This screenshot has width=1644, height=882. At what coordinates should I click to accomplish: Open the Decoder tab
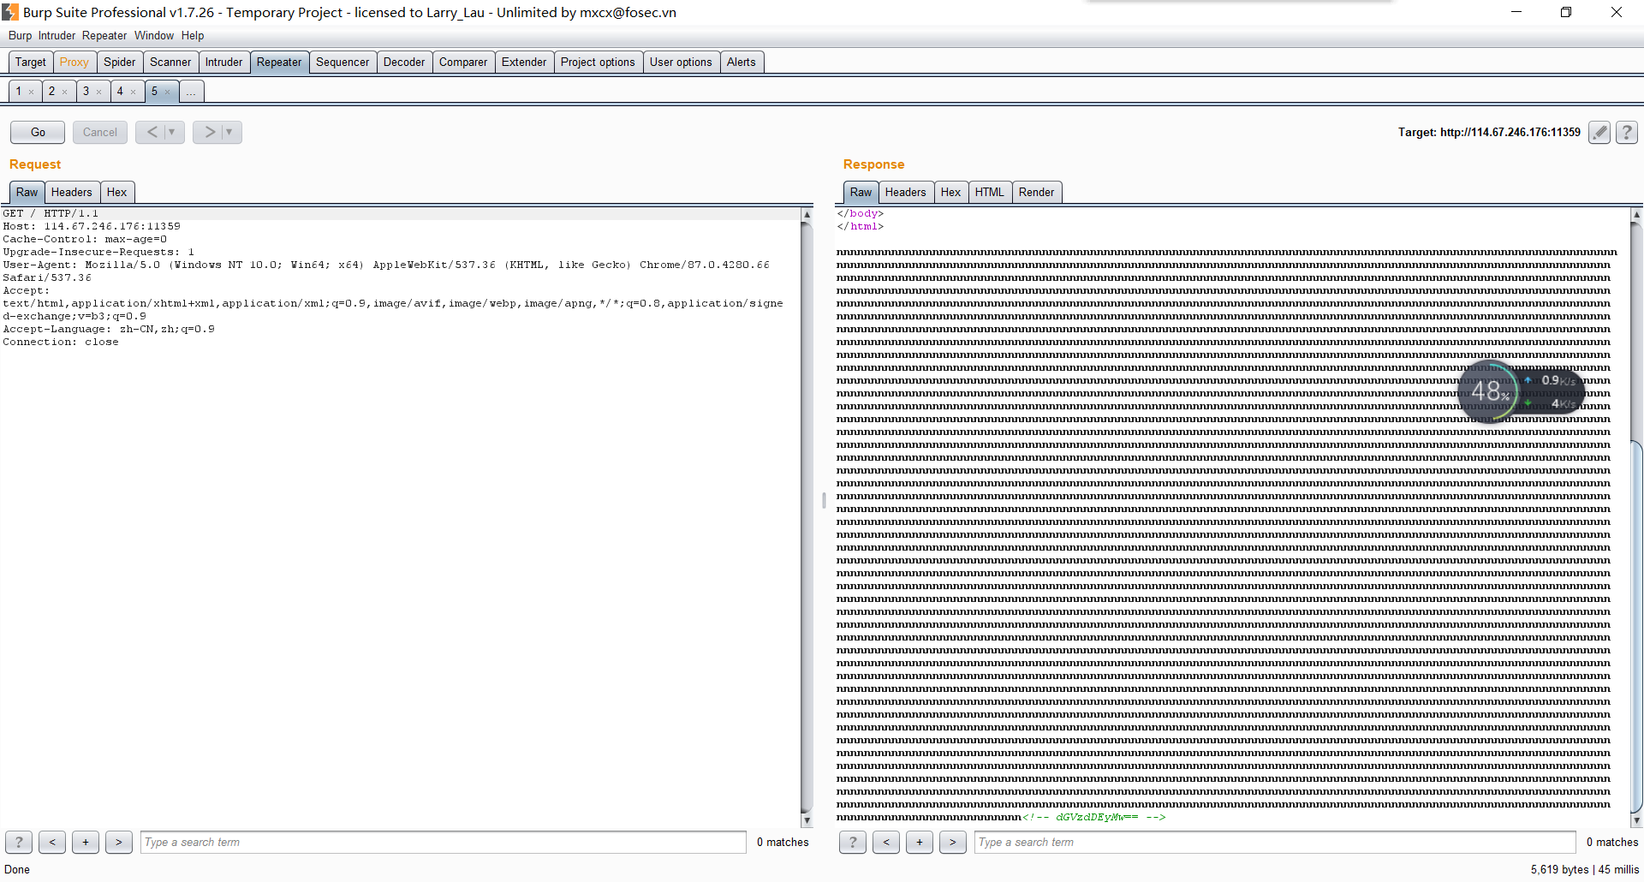pos(403,62)
